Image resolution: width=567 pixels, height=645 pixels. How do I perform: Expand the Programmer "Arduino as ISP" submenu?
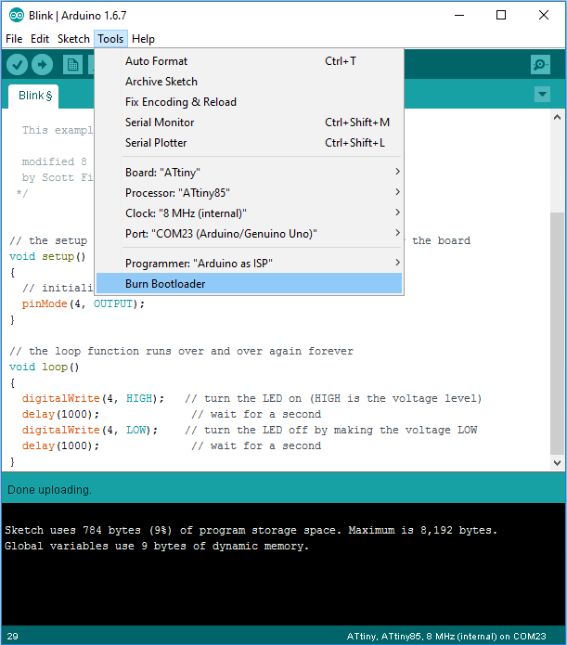point(249,264)
